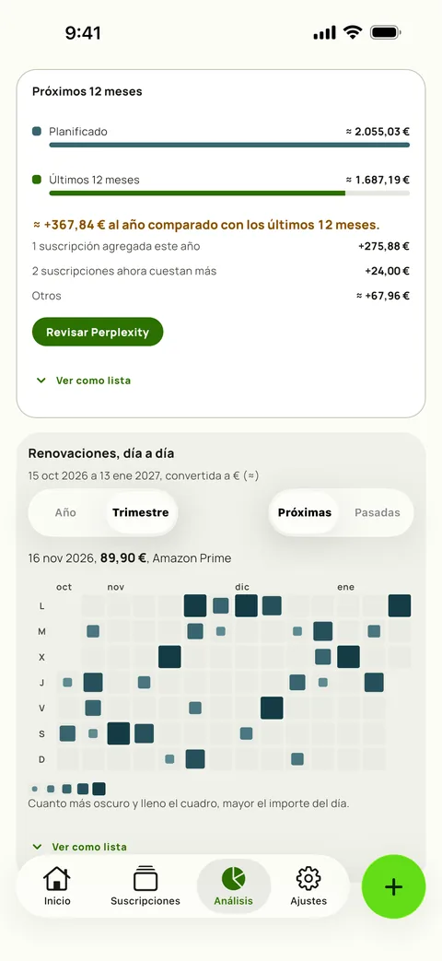
Task: Open the Inicio home icon
Action: click(57, 878)
